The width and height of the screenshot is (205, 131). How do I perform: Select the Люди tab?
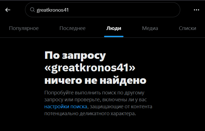(114, 28)
